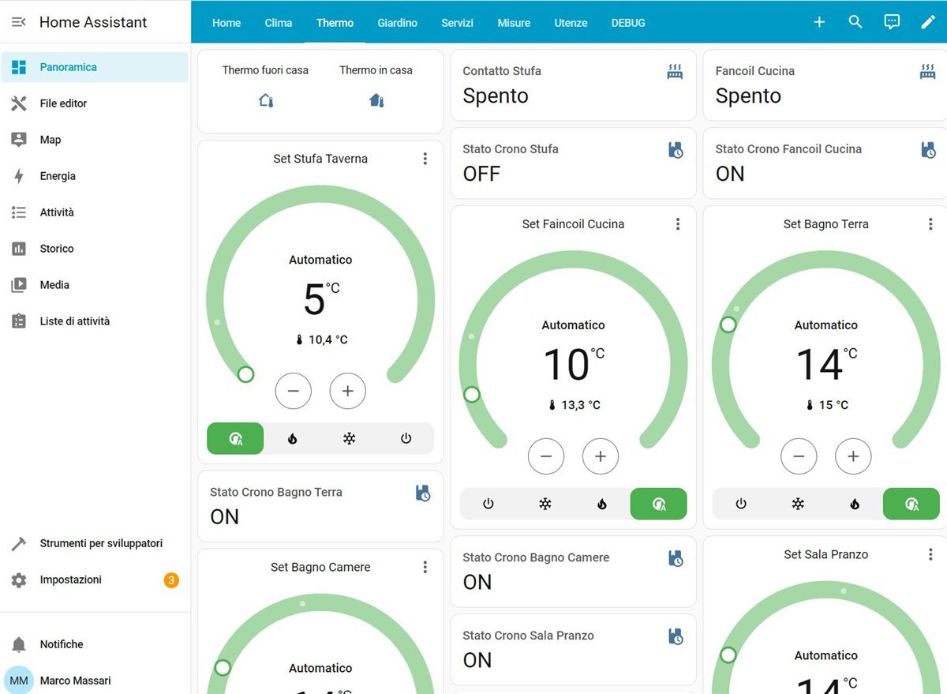
Task: Power off the Set Bagno Terra thermostat
Action: tap(741, 503)
